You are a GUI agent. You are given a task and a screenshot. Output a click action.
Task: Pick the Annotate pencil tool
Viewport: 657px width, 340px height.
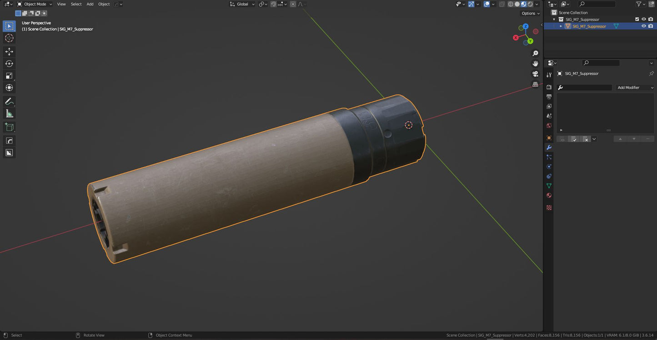(9, 102)
